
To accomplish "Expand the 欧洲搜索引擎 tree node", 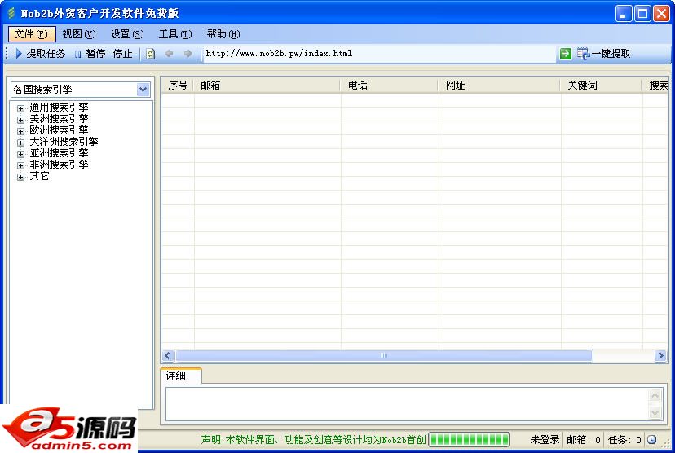I will tap(20, 131).
